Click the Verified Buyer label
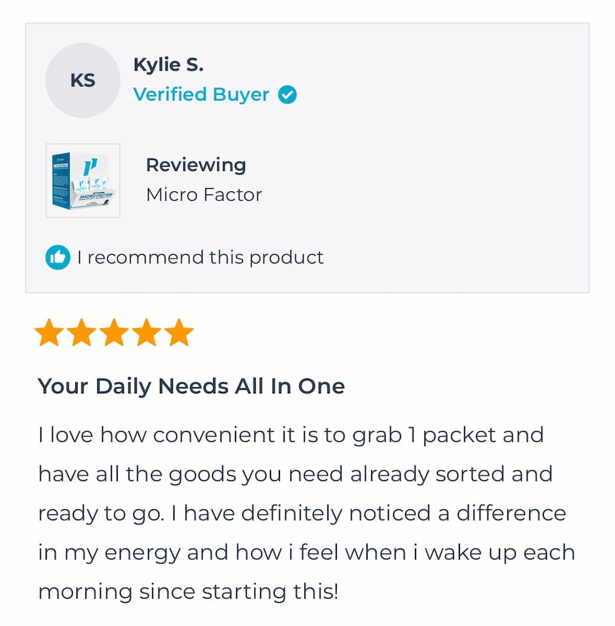The image size is (615, 626). pos(201,95)
